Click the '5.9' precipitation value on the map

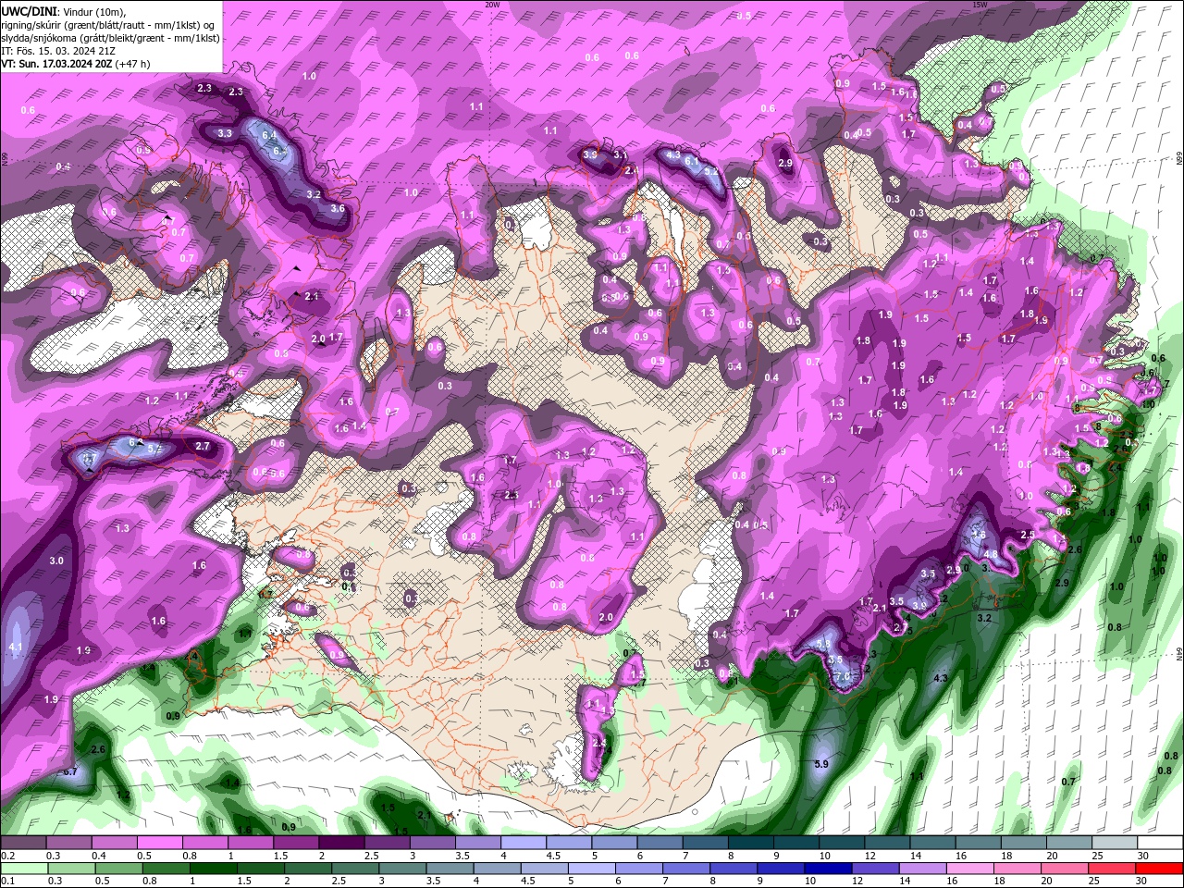820,764
